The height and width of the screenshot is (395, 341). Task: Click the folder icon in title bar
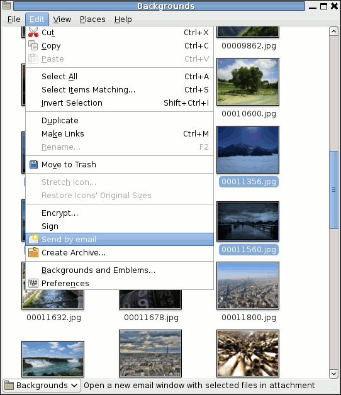click(6, 6)
